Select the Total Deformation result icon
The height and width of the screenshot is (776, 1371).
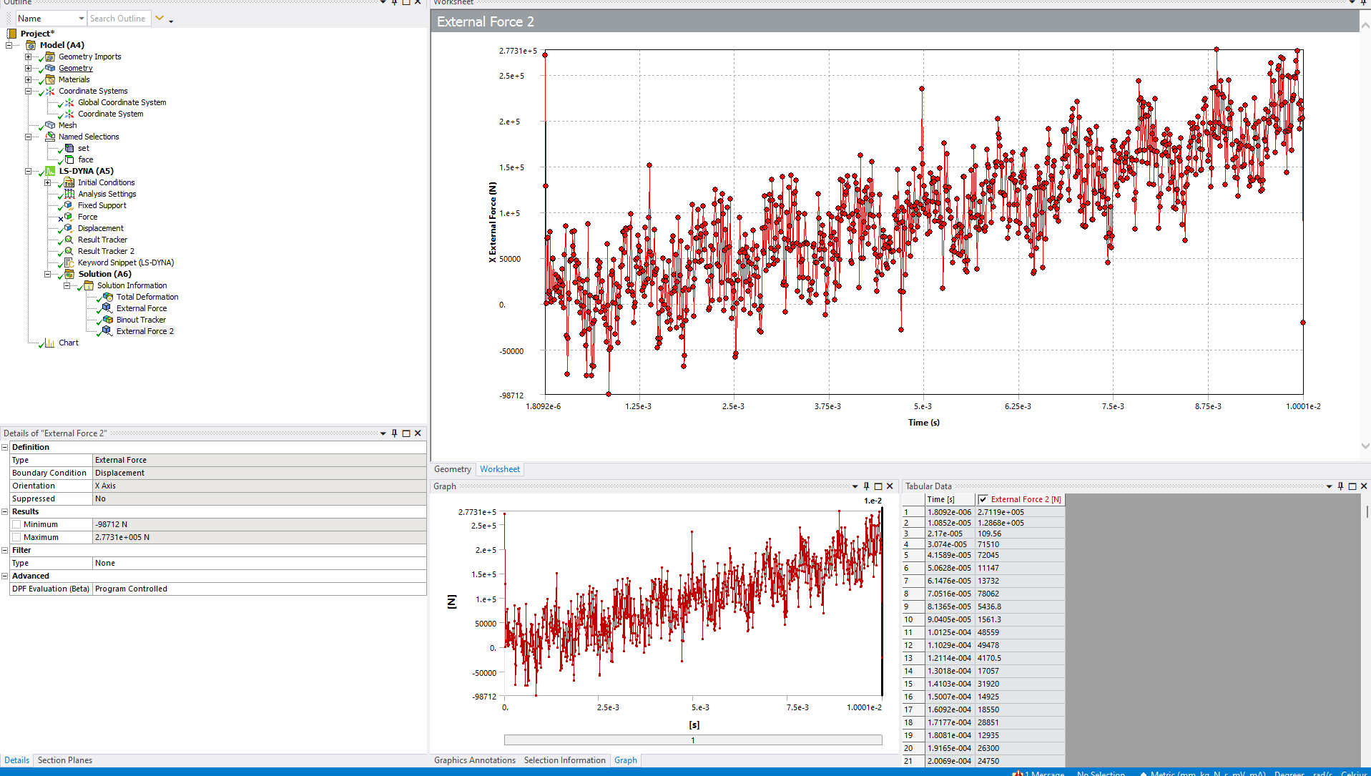[108, 297]
